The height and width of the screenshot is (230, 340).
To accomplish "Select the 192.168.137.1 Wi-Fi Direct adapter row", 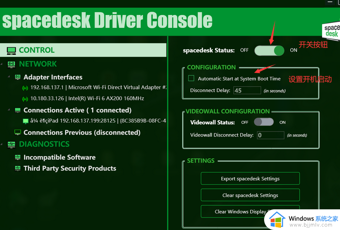I will coord(98,88).
